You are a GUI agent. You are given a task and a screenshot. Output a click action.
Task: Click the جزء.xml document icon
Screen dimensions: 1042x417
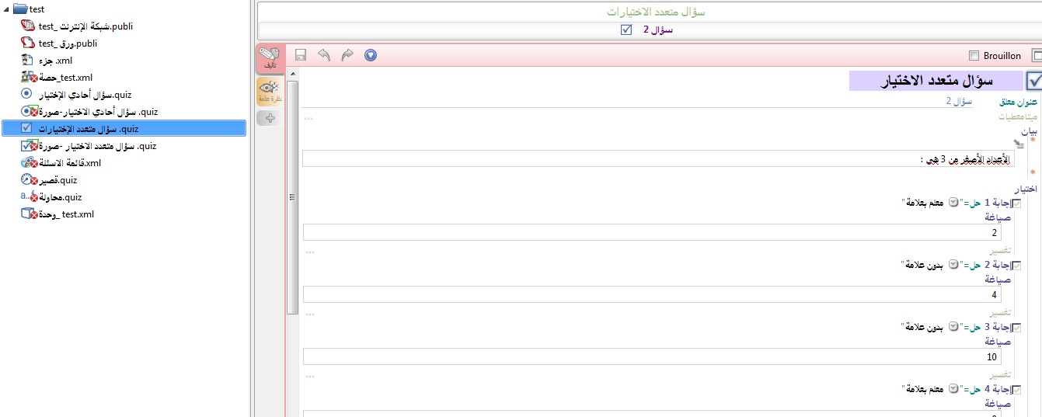[27, 61]
